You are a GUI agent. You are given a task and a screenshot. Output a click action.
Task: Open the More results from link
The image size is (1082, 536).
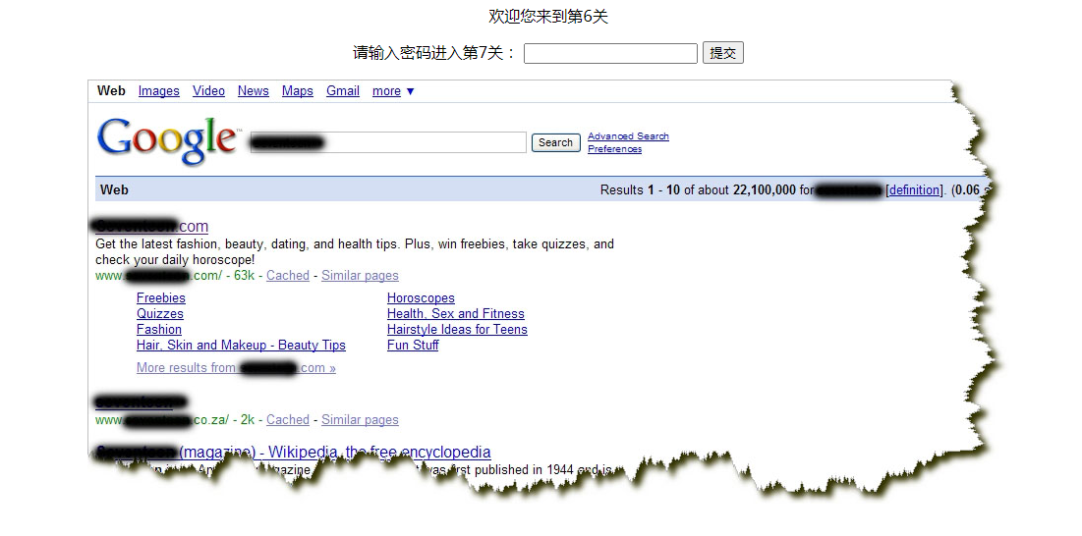236,368
